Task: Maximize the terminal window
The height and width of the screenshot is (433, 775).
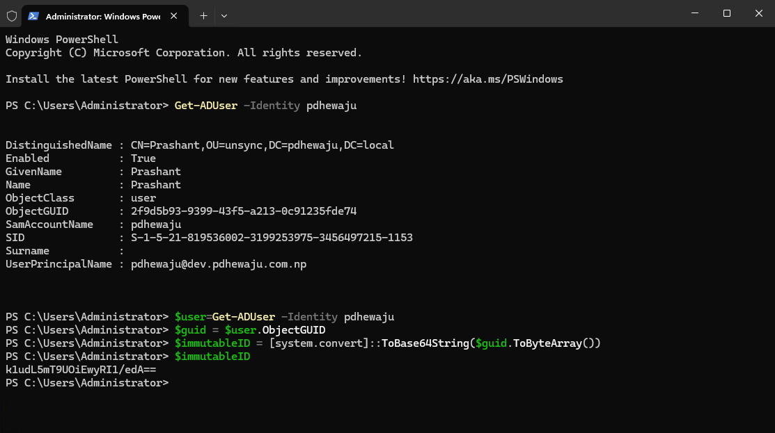Action: [x=726, y=14]
